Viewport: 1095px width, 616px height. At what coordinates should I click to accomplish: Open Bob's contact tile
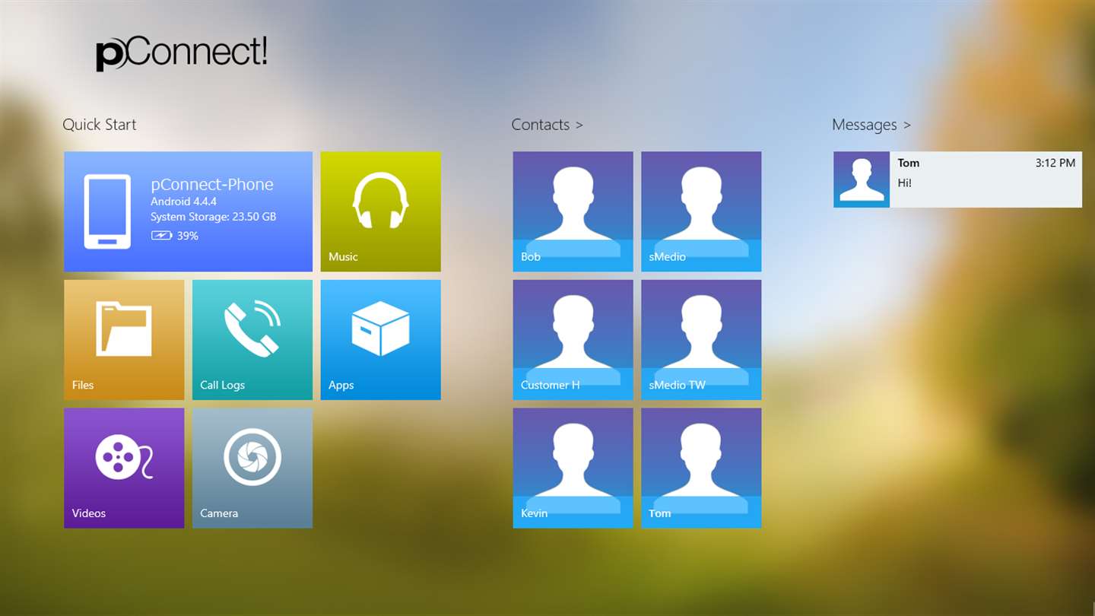point(573,211)
